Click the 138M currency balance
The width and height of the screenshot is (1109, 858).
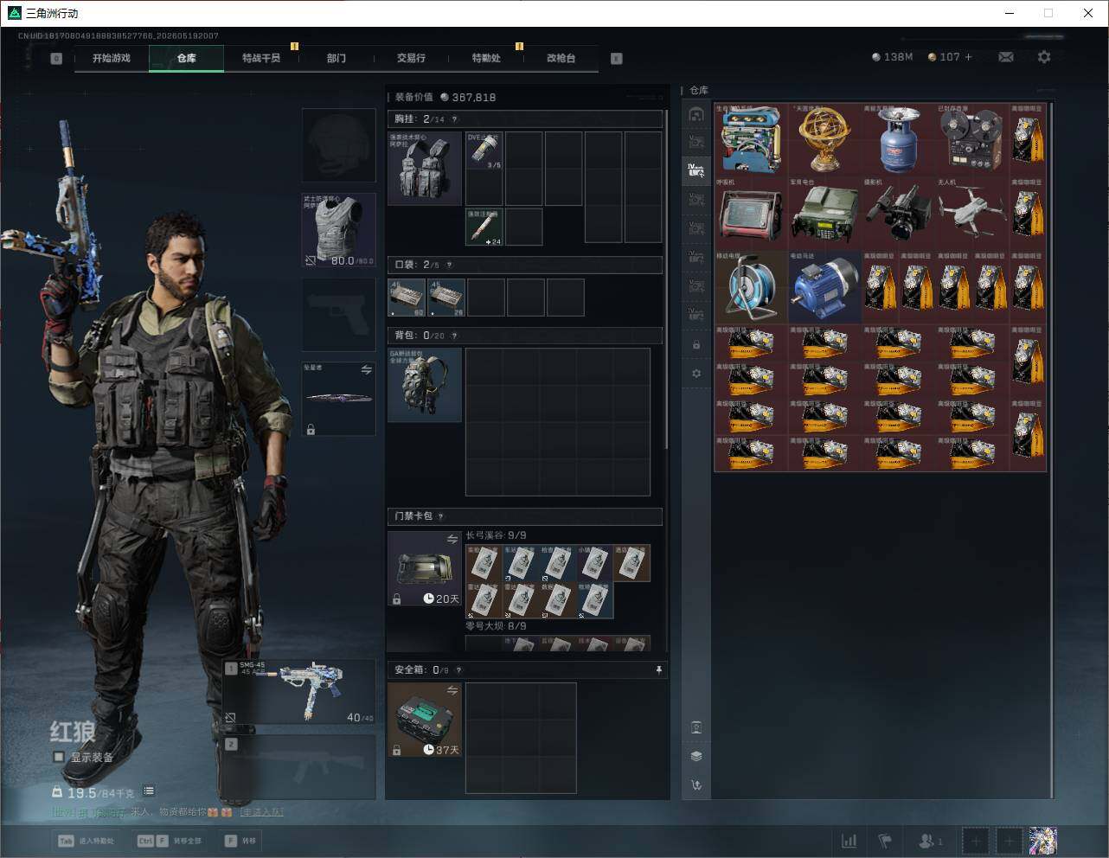pos(893,57)
